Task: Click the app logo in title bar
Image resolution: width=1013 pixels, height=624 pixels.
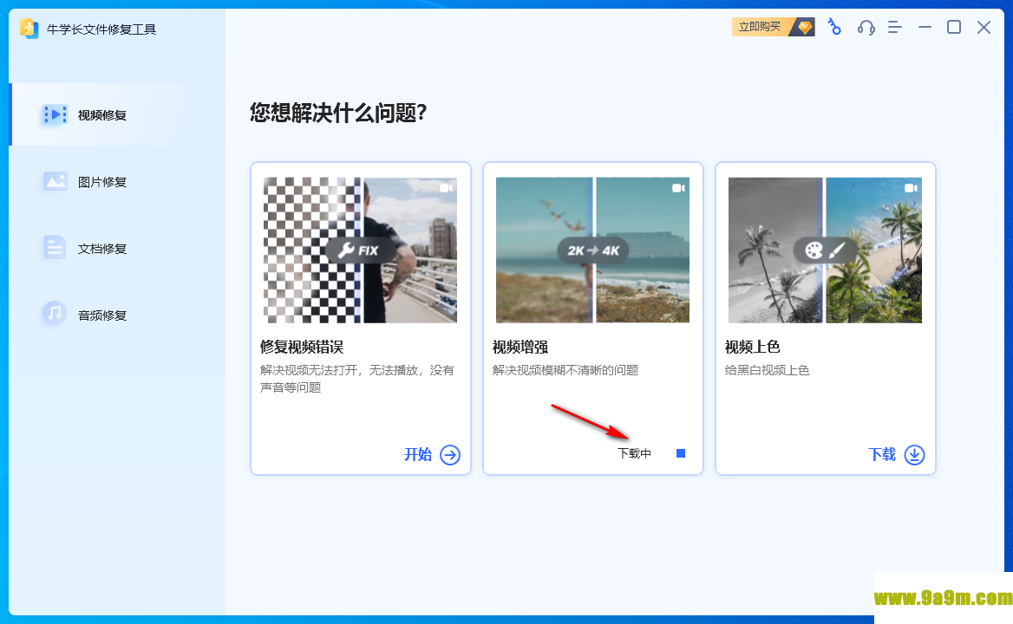Action: point(29,29)
